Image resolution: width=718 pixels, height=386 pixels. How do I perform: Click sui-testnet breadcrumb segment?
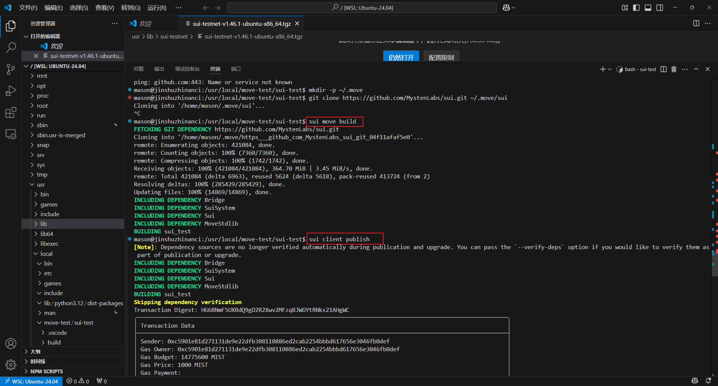click(174, 36)
